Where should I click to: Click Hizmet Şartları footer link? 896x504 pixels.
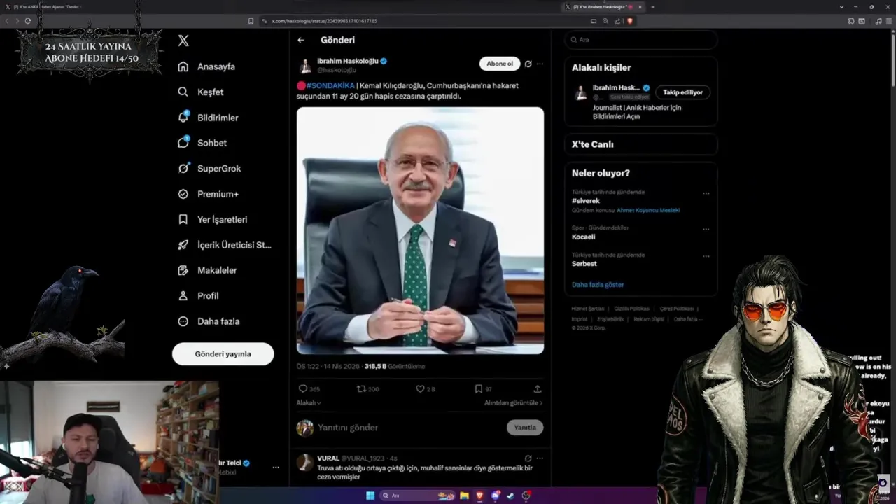tap(587, 309)
